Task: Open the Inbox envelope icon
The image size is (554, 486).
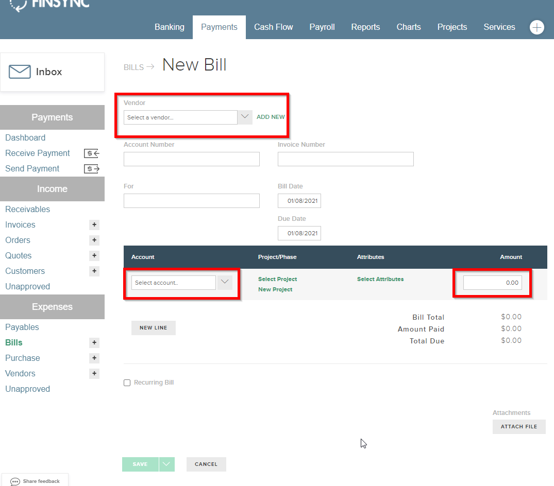Action: 20,72
